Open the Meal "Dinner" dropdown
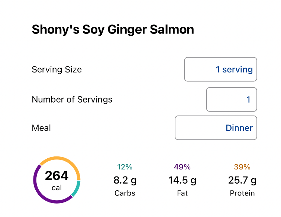Image resolution: width=281 pixels, height=217 pixels. click(x=216, y=128)
